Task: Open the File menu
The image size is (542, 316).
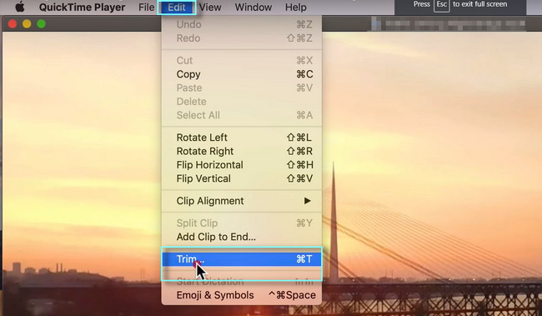Action: point(146,8)
